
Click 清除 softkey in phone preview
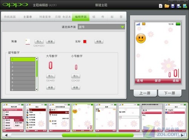176,81
